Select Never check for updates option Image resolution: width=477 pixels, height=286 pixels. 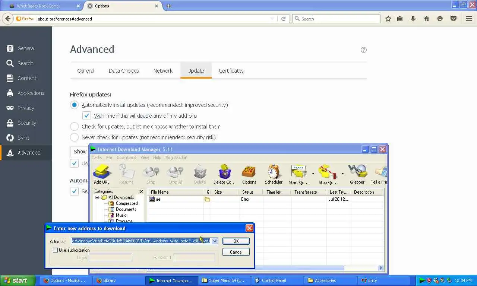click(75, 137)
